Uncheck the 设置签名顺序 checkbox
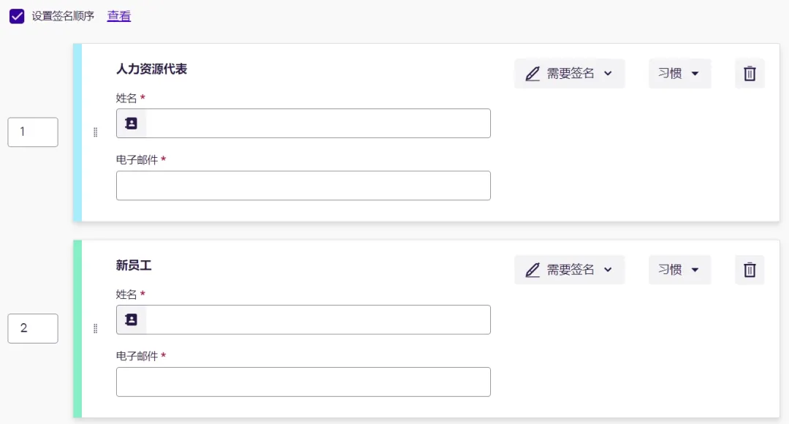 coord(17,16)
